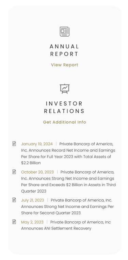Open the Get Additional Info link
This screenshot has width=128, height=260.
[x=65, y=122]
